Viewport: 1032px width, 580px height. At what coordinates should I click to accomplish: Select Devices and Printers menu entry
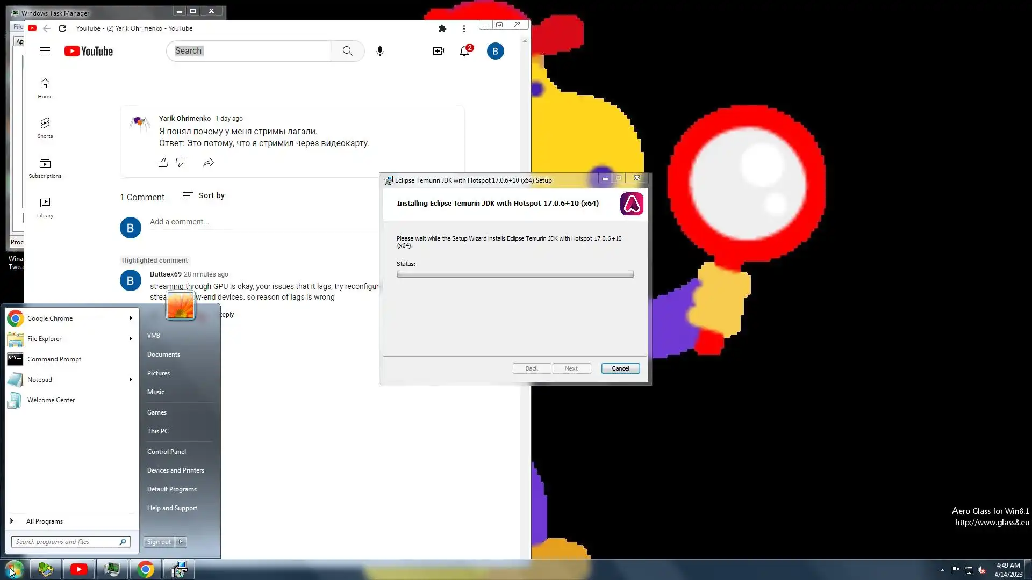tap(176, 470)
